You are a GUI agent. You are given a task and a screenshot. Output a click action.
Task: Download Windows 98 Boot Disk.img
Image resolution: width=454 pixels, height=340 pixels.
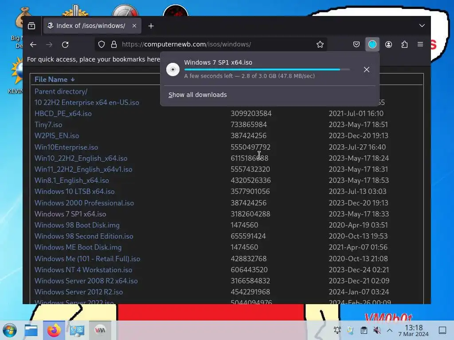click(x=77, y=225)
